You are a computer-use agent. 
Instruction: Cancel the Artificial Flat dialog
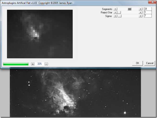tap(150, 63)
